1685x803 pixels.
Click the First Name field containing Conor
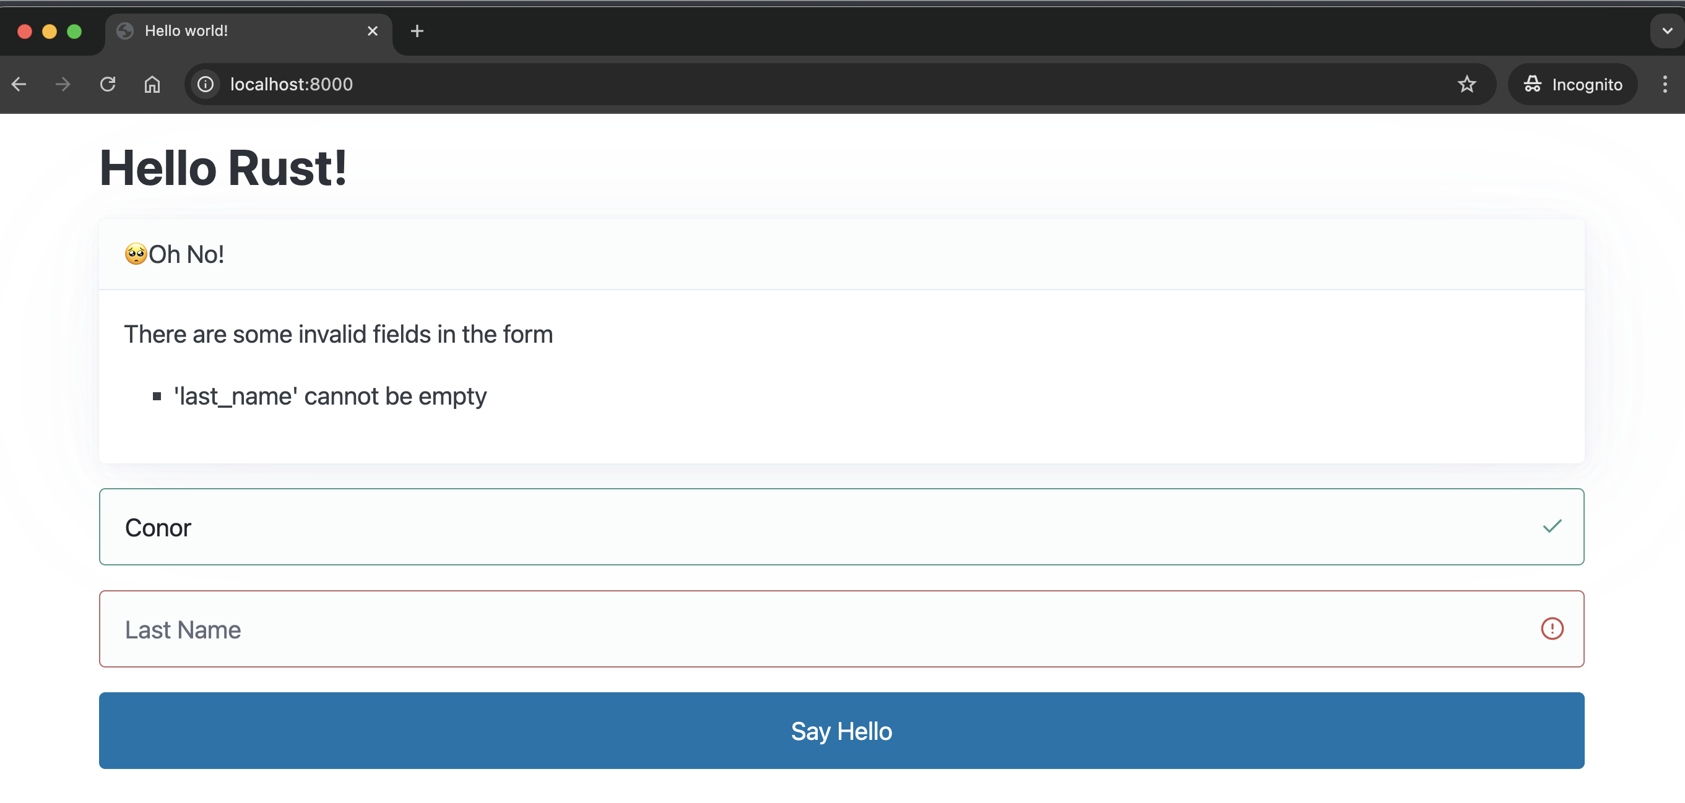pyautogui.click(x=785, y=527)
